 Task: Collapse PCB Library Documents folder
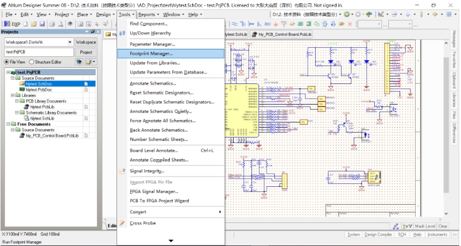(17, 101)
